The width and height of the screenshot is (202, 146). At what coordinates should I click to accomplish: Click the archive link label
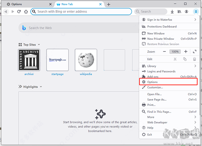(x=29, y=74)
